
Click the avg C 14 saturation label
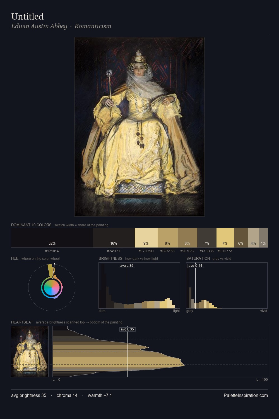pyautogui.click(x=195, y=266)
